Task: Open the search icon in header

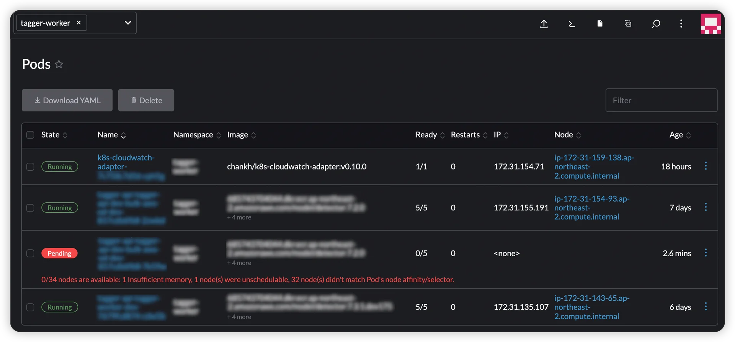Action: [x=656, y=24]
